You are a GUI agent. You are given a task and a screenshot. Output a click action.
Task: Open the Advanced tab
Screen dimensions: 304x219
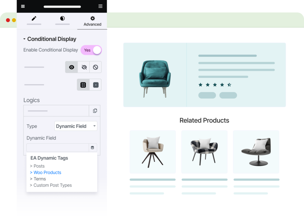pos(92,21)
